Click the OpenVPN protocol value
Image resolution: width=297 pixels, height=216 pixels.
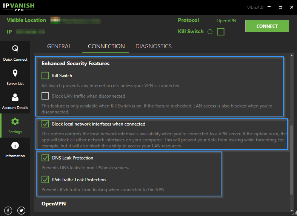click(x=226, y=21)
